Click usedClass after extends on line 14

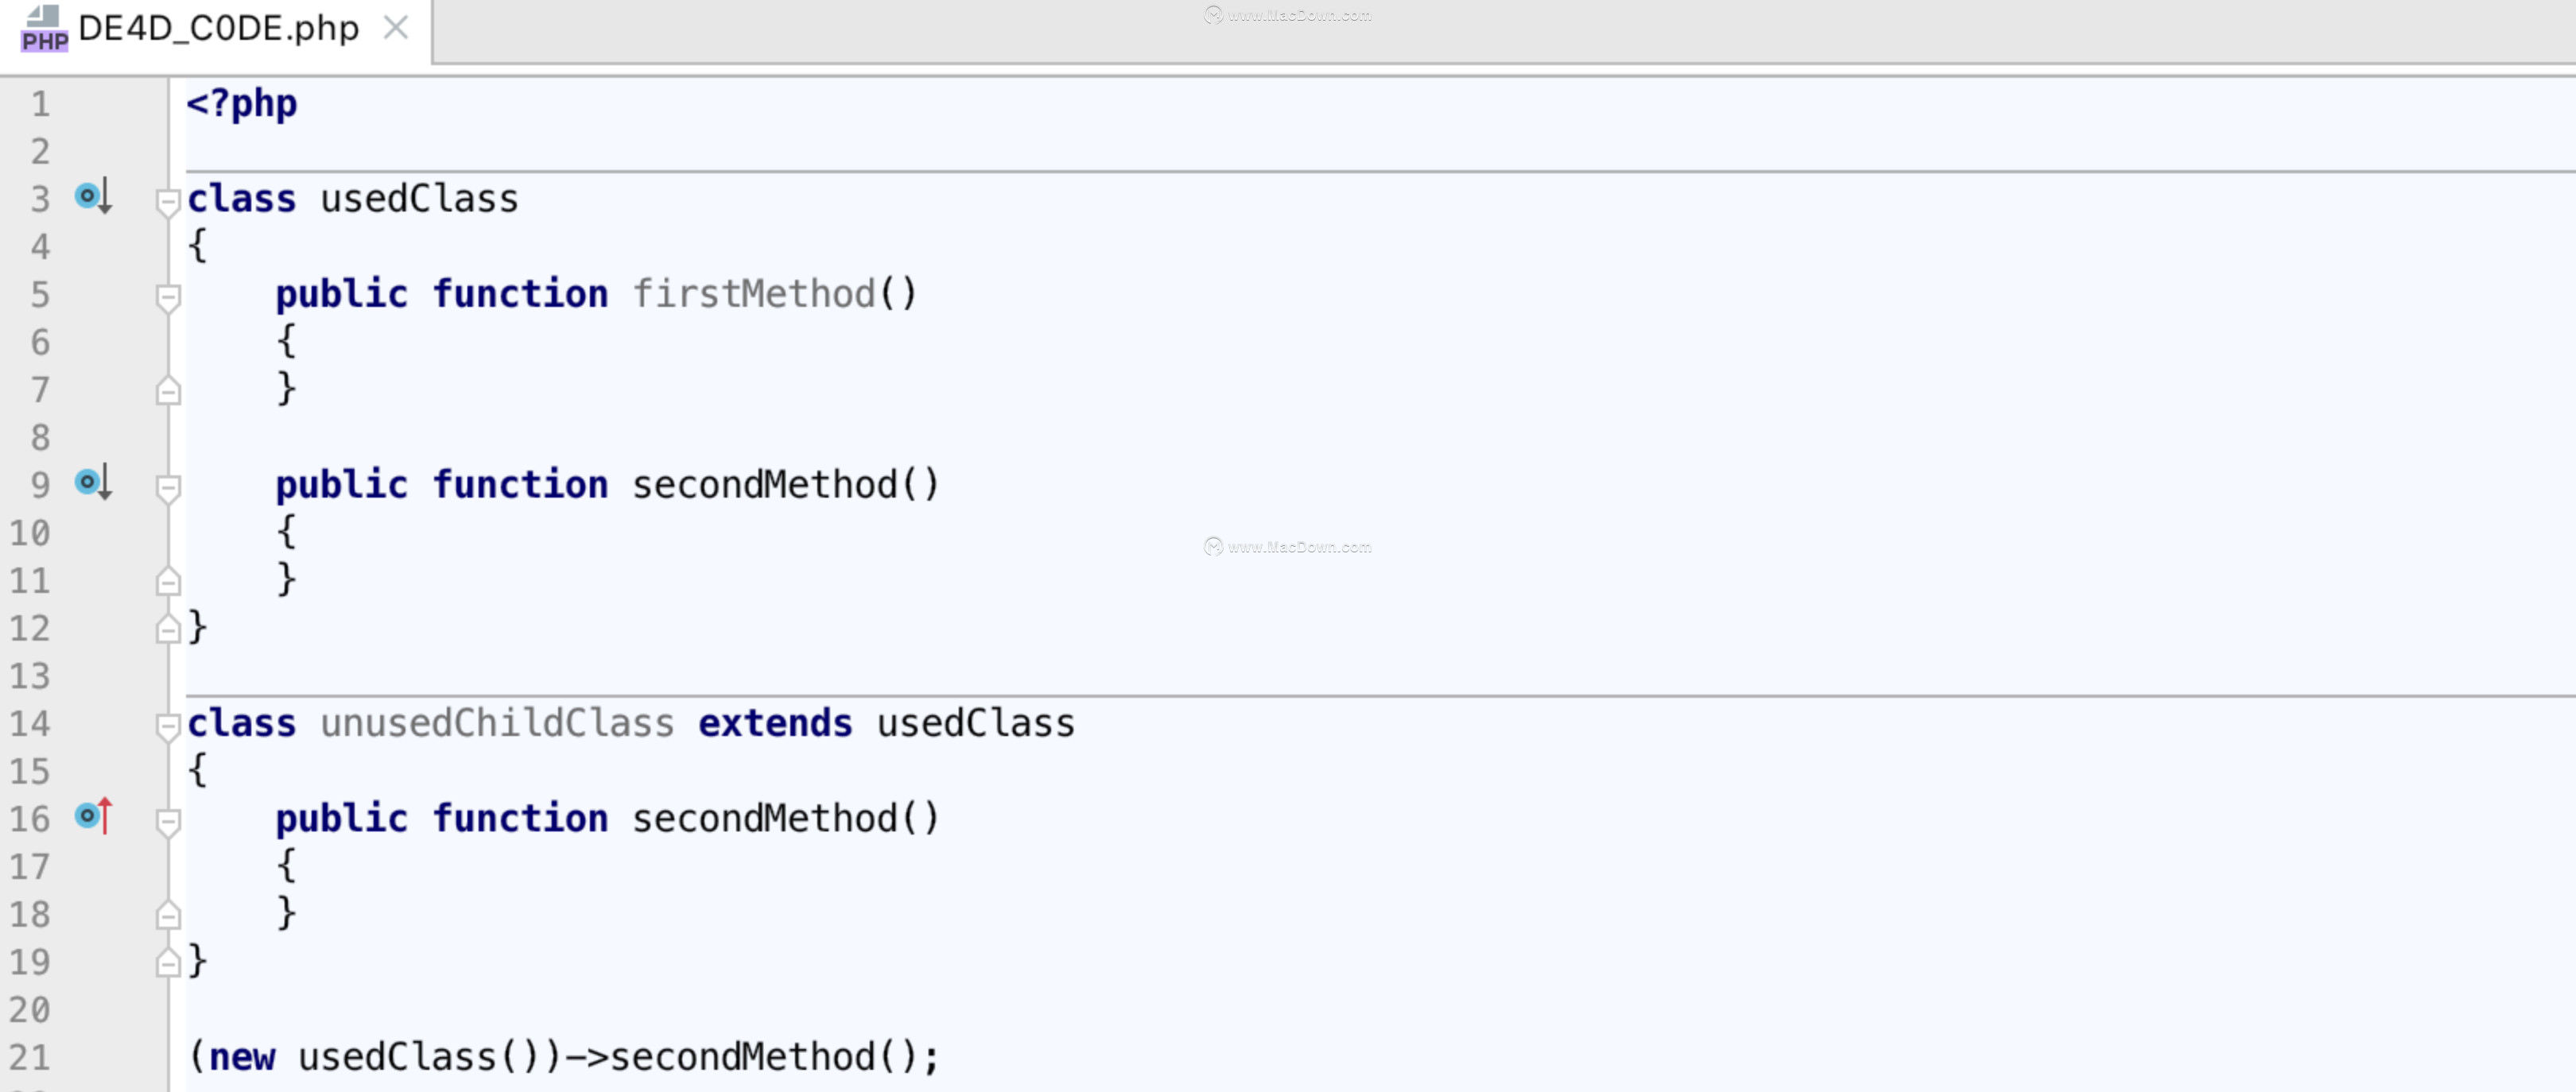975,722
